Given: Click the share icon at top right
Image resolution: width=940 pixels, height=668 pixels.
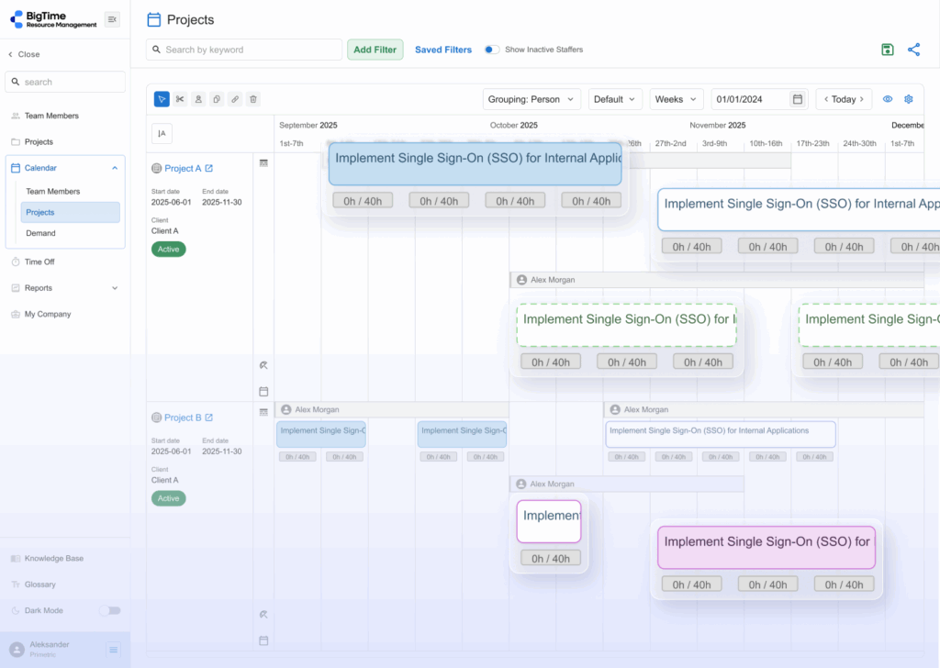Looking at the screenshot, I should (x=913, y=50).
